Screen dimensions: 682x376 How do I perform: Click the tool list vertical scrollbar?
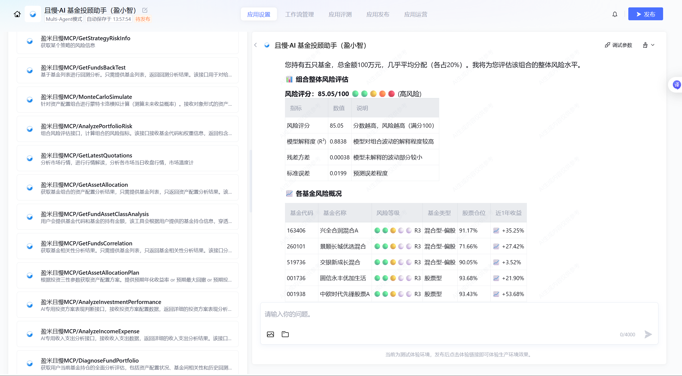coord(250,181)
